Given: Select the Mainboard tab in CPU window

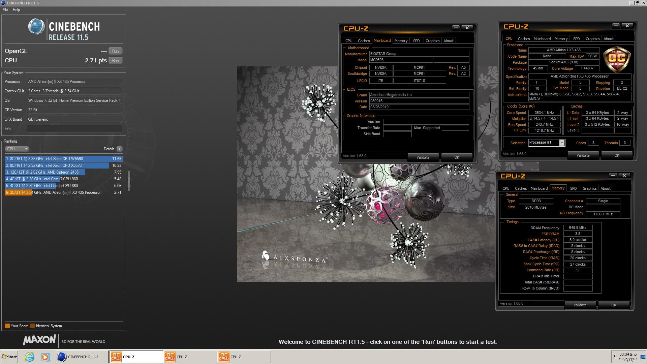Looking at the screenshot, I should point(542,39).
